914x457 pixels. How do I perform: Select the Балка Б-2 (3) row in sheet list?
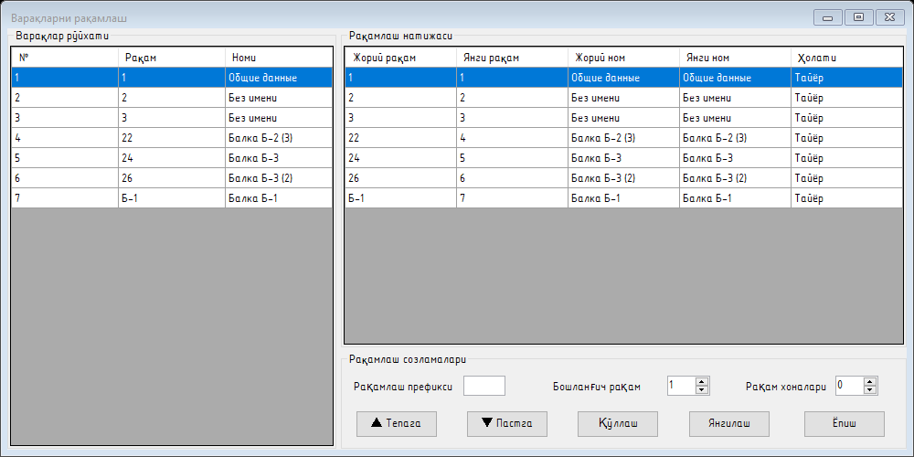pyautogui.click(x=172, y=138)
